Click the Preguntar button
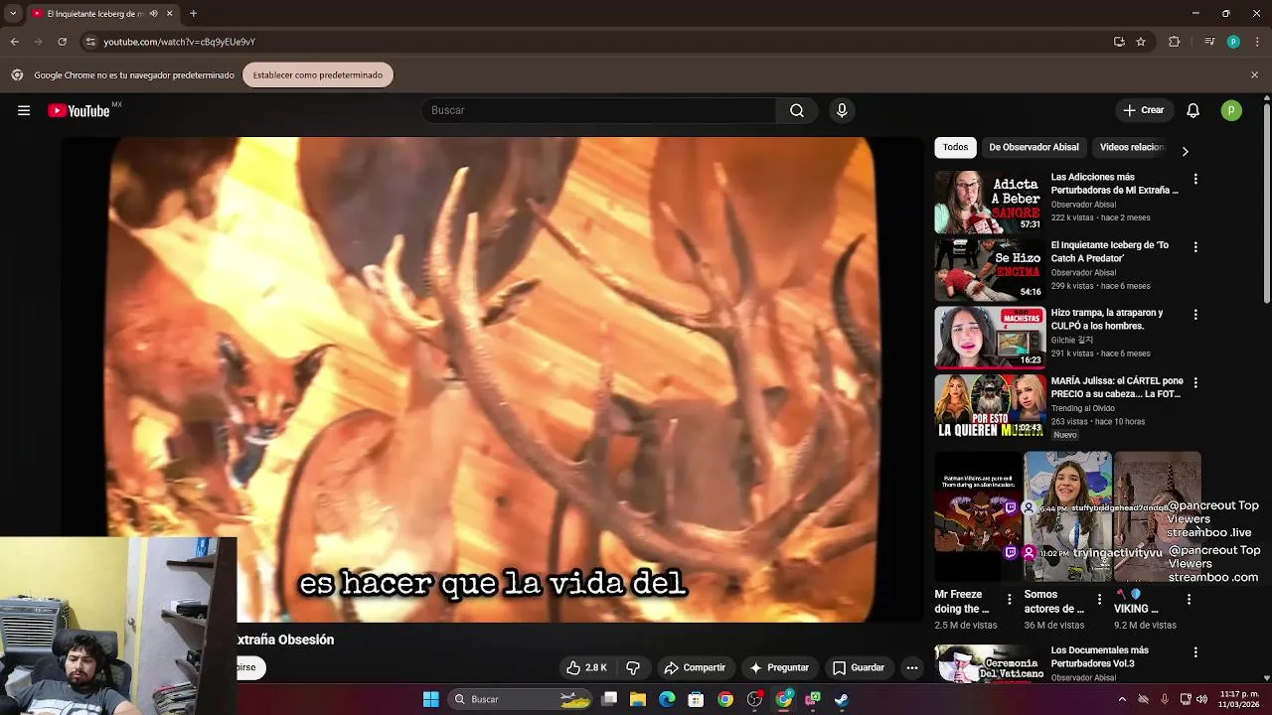Image resolution: width=1272 pixels, height=715 pixels. 779,667
